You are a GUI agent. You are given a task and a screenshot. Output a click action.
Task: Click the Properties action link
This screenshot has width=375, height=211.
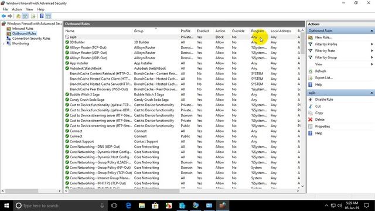[322, 127]
